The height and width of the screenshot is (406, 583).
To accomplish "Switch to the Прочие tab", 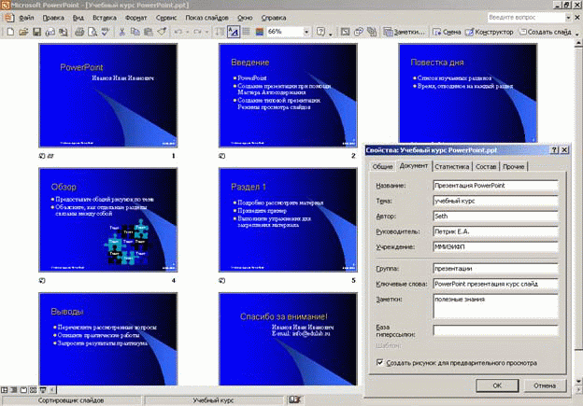I will [x=514, y=167].
